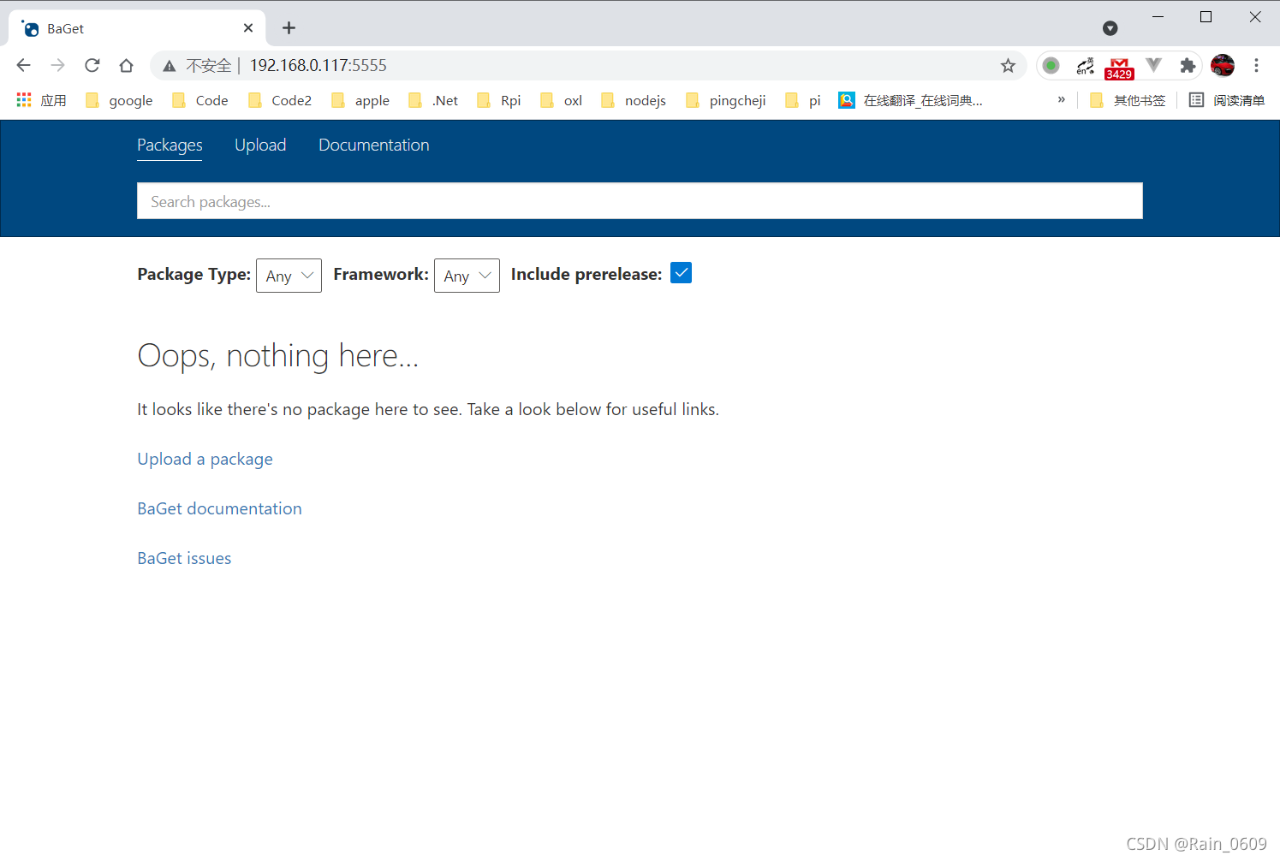Minimize the browser window
The image size is (1280, 861).
[1158, 17]
